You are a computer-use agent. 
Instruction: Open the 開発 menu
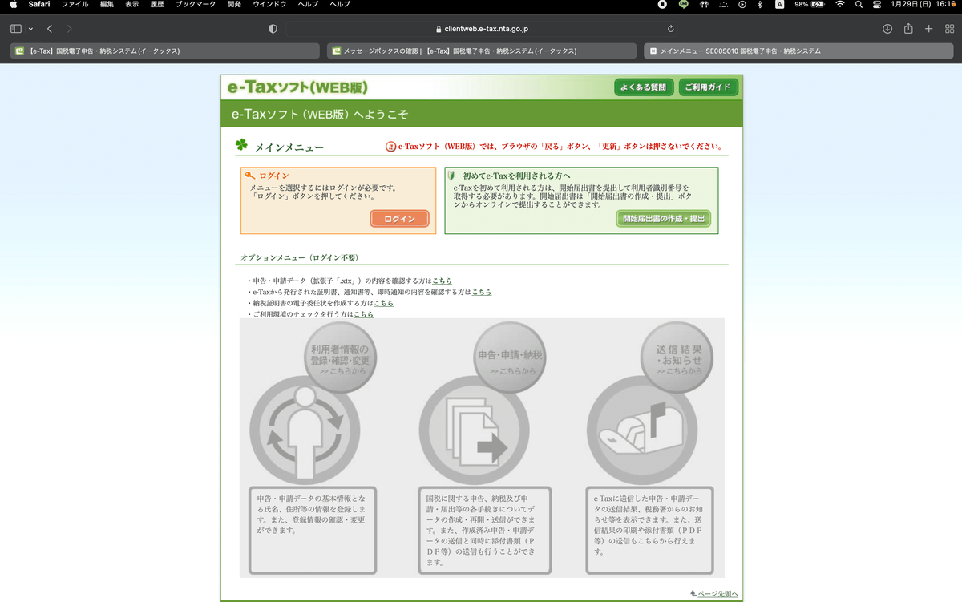(233, 5)
